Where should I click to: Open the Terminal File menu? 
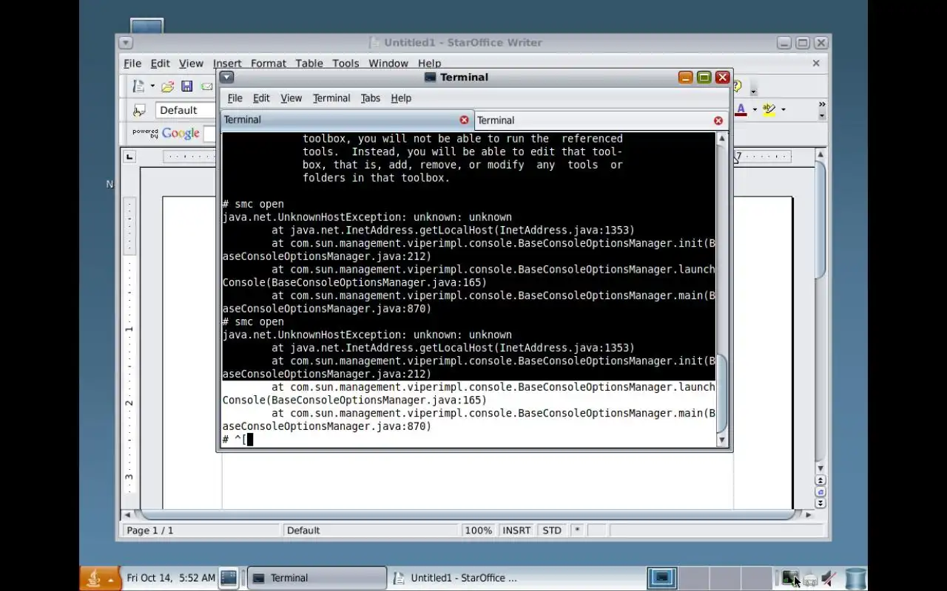235,98
